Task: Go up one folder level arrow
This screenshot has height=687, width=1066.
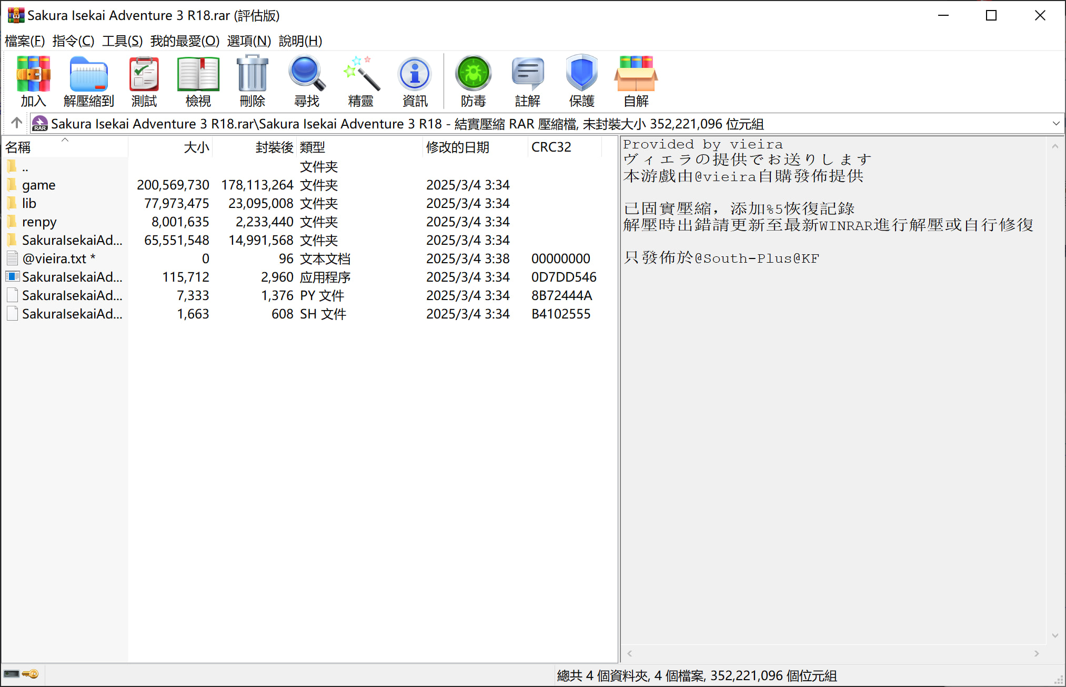Action: 16,123
